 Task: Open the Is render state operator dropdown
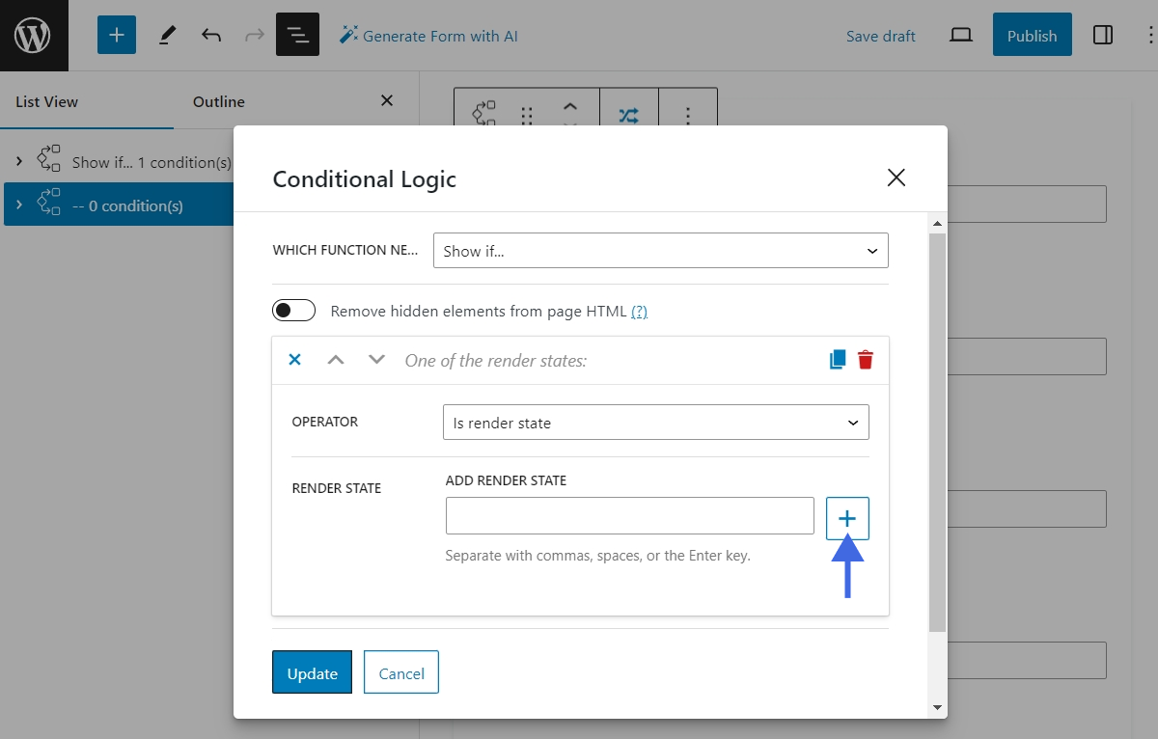(655, 423)
